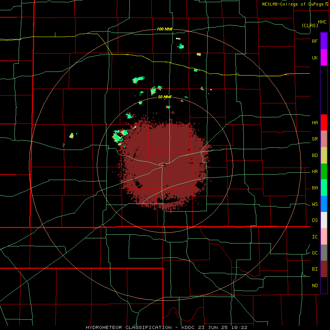Click the KDDC station identifier
The width and height of the screenshot is (330, 330).
(x=188, y=327)
